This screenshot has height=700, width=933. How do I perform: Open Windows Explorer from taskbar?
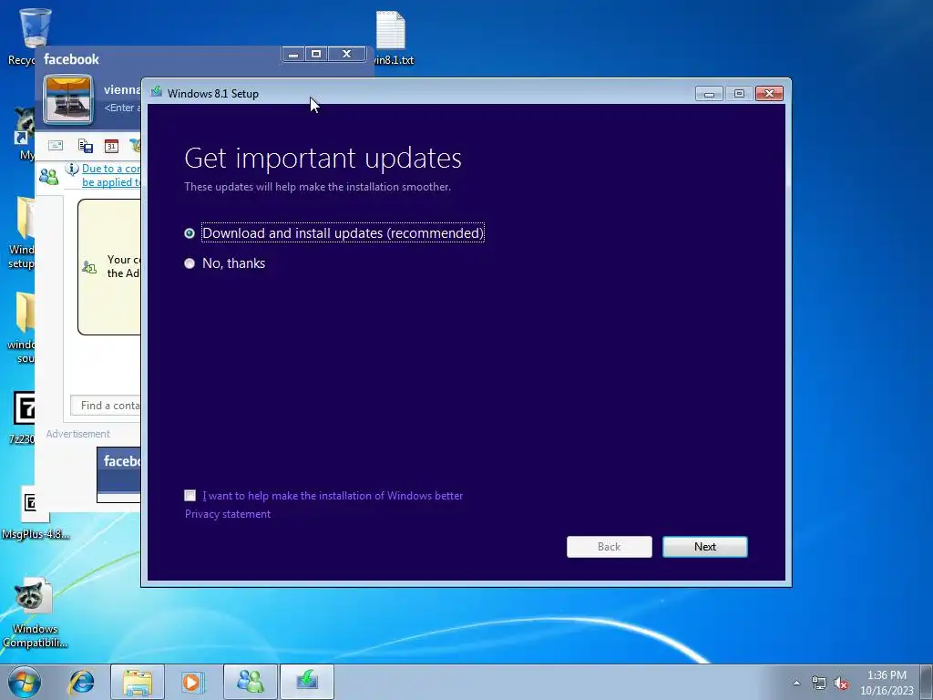pos(138,682)
